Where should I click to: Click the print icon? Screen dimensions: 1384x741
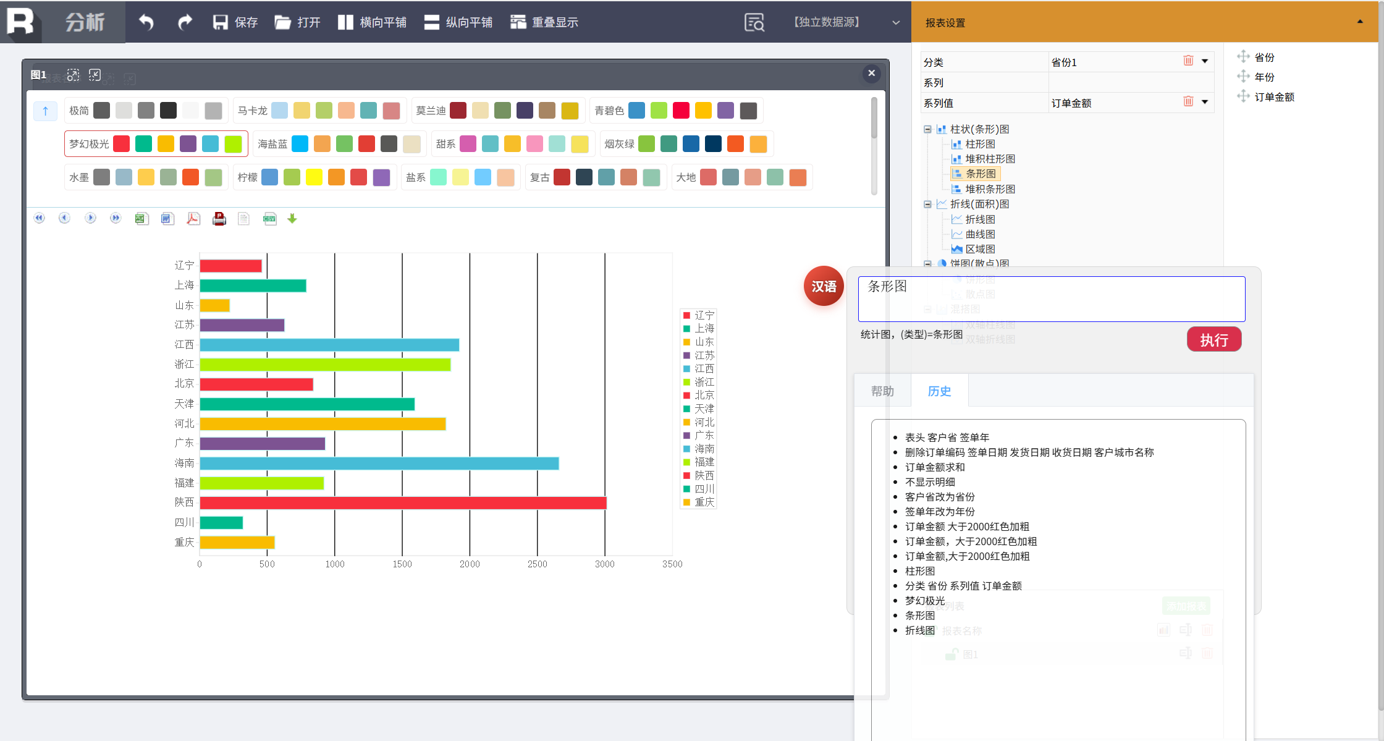(219, 219)
